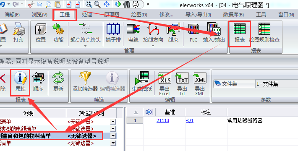Expand 接线方向 dropdown arrow
298x151 pixels.
[153, 46]
